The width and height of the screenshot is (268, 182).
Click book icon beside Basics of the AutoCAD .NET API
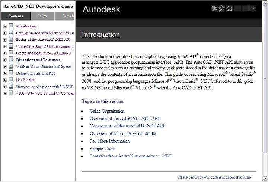click(x=11, y=39)
